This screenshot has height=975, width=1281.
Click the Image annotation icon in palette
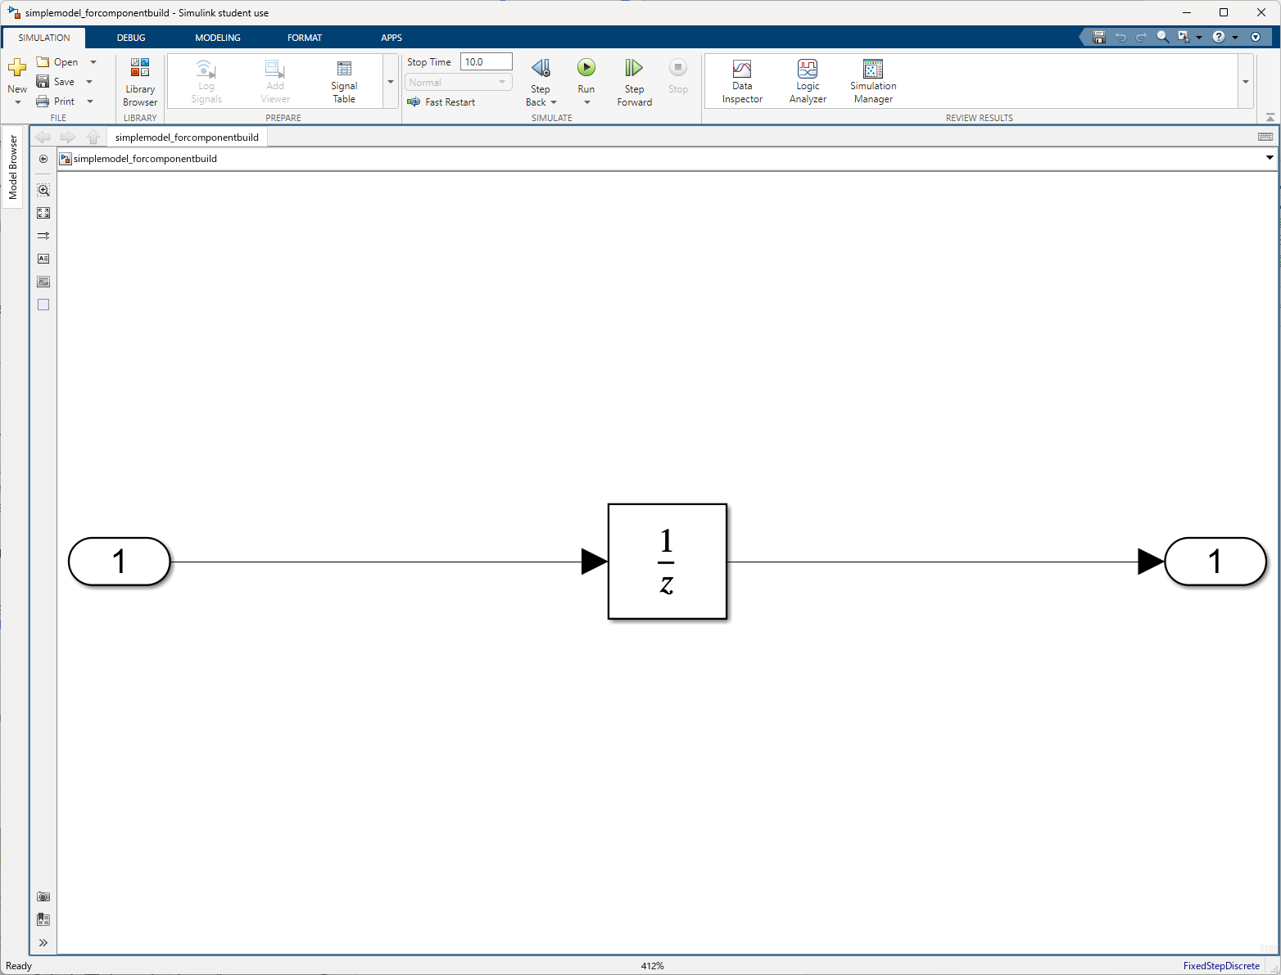[43, 282]
